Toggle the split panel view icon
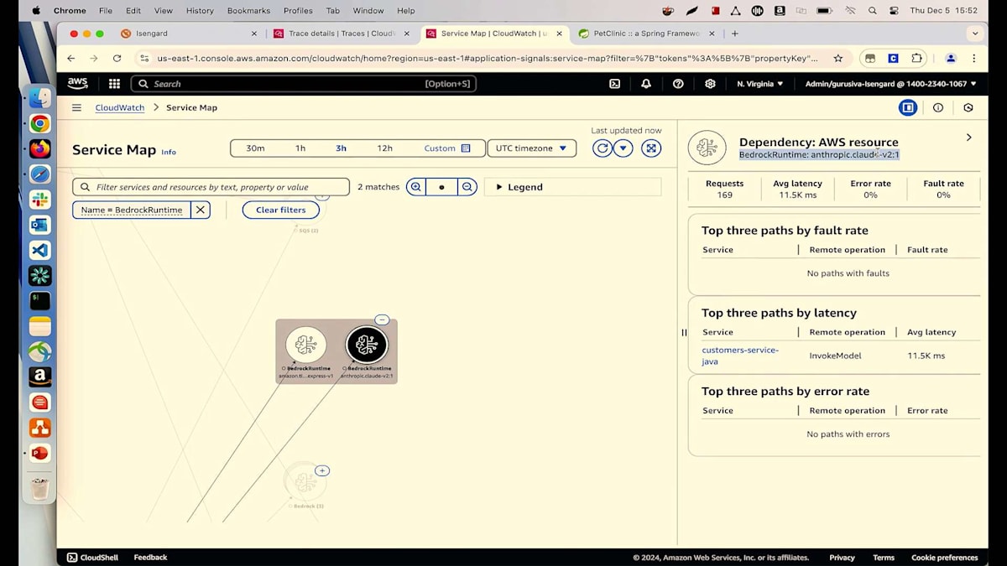The image size is (1007, 566). pyautogui.click(x=908, y=107)
